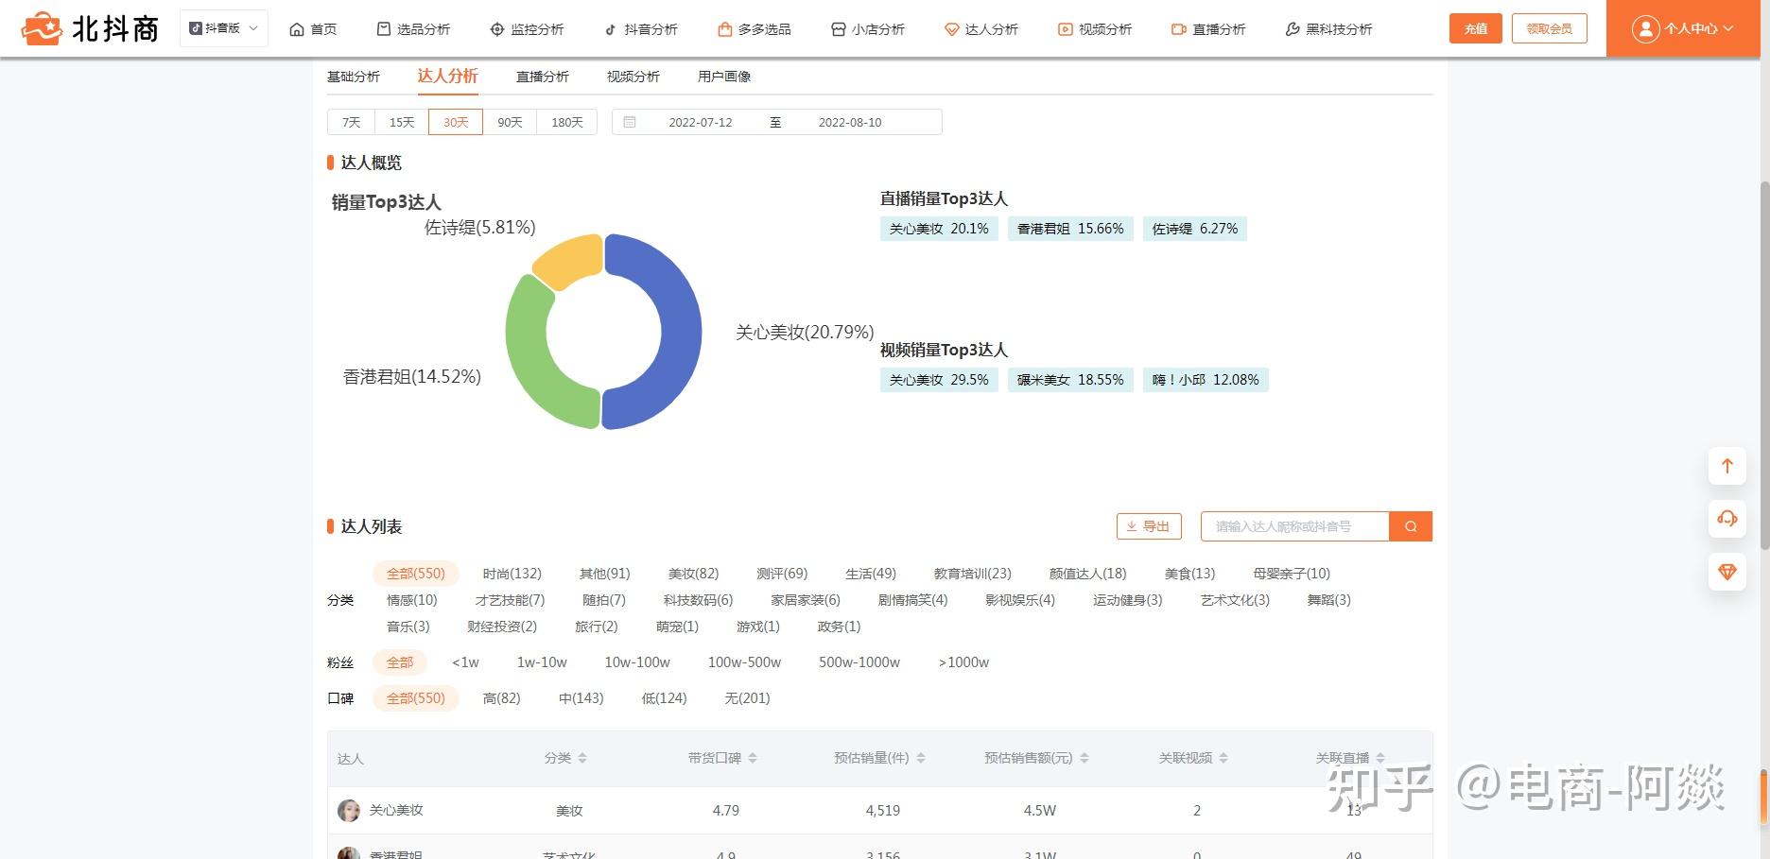Click the page vertical scrollbar
The width and height of the screenshot is (1770, 859).
(1763, 364)
